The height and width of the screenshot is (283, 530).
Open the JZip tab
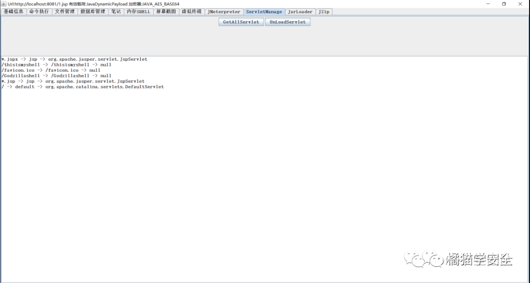(324, 11)
